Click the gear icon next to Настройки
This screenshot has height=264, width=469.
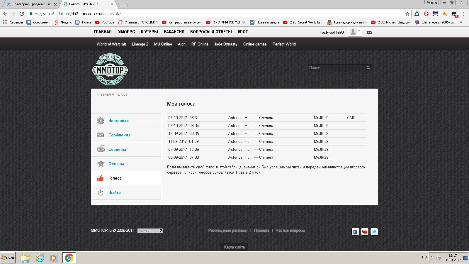coord(101,121)
